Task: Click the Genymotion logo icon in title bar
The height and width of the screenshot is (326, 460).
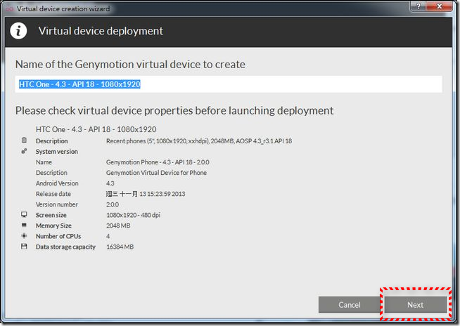Action: point(10,9)
